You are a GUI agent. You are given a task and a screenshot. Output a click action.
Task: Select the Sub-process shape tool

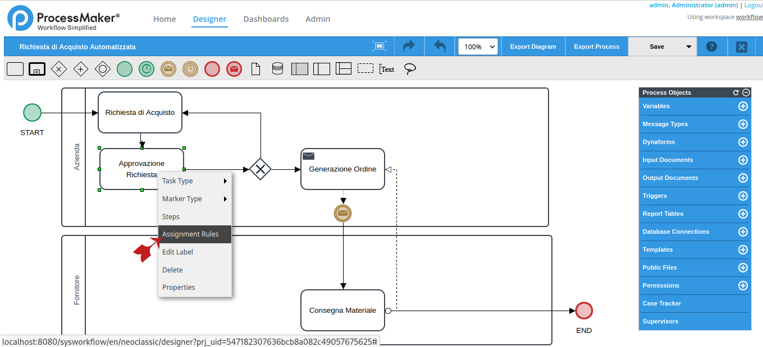point(36,68)
